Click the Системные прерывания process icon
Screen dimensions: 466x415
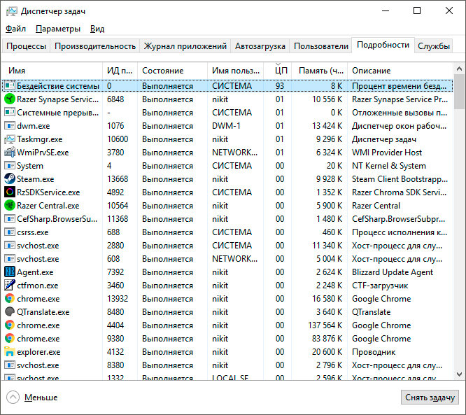point(10,113)
